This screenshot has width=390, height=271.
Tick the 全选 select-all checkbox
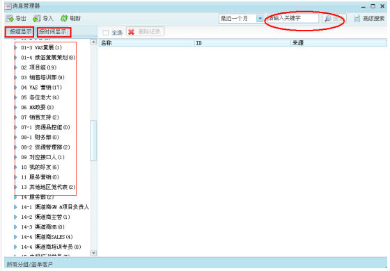pos(105,33)
